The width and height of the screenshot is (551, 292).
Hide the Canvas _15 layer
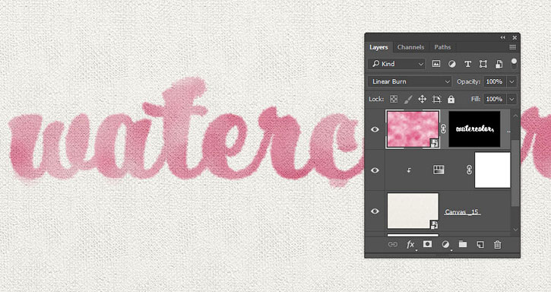[375, 211]
